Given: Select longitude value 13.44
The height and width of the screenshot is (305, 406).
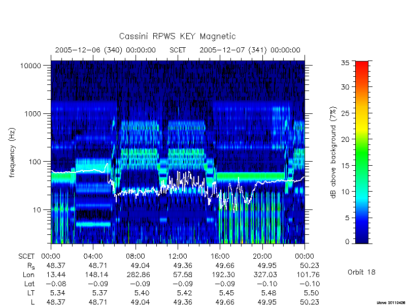Looking at the screenshot, I should pyautogui.click(x=56, y=274).
